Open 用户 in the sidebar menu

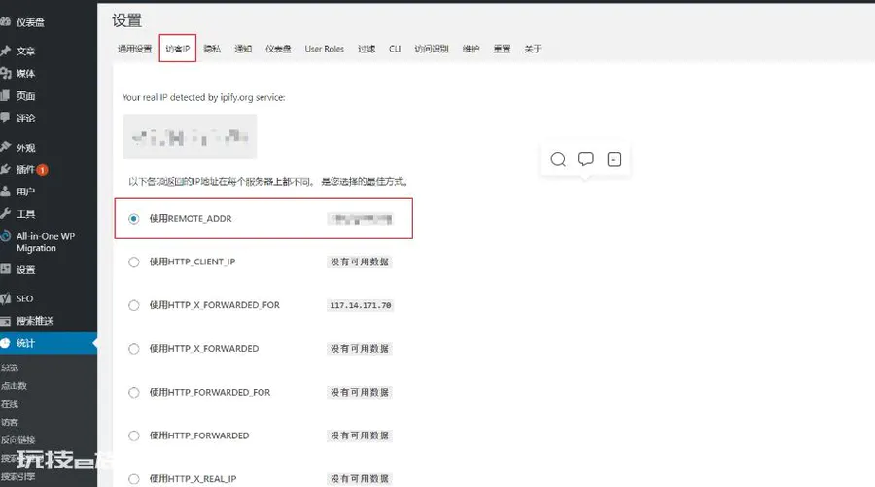pyautogui.click(x=25, y=191)
